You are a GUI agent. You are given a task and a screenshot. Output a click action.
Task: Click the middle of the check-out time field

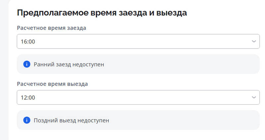pyautogui.click(x=138, y=97)
